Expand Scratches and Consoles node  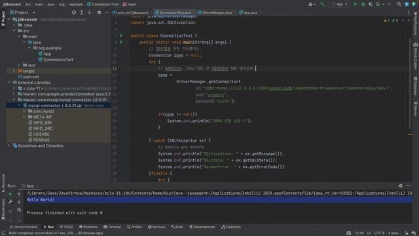tap(9, 146)
